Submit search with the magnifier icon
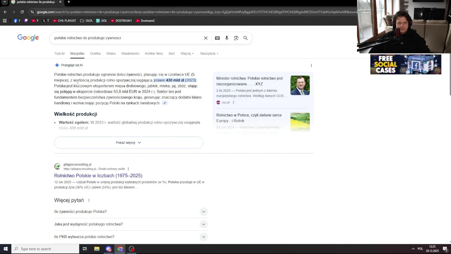Screen dimensions: 451x254 pos(246,38)
